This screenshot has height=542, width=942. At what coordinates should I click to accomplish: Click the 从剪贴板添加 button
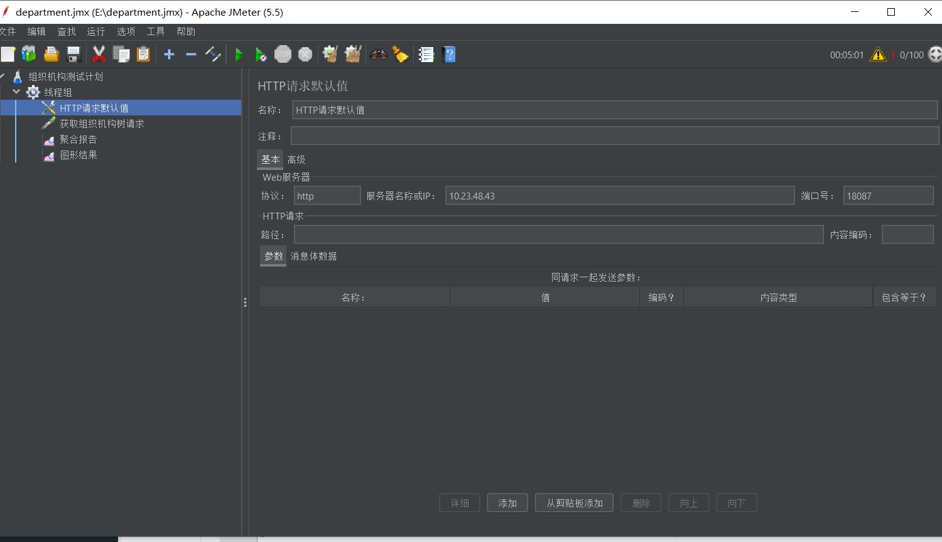[575, 503]
